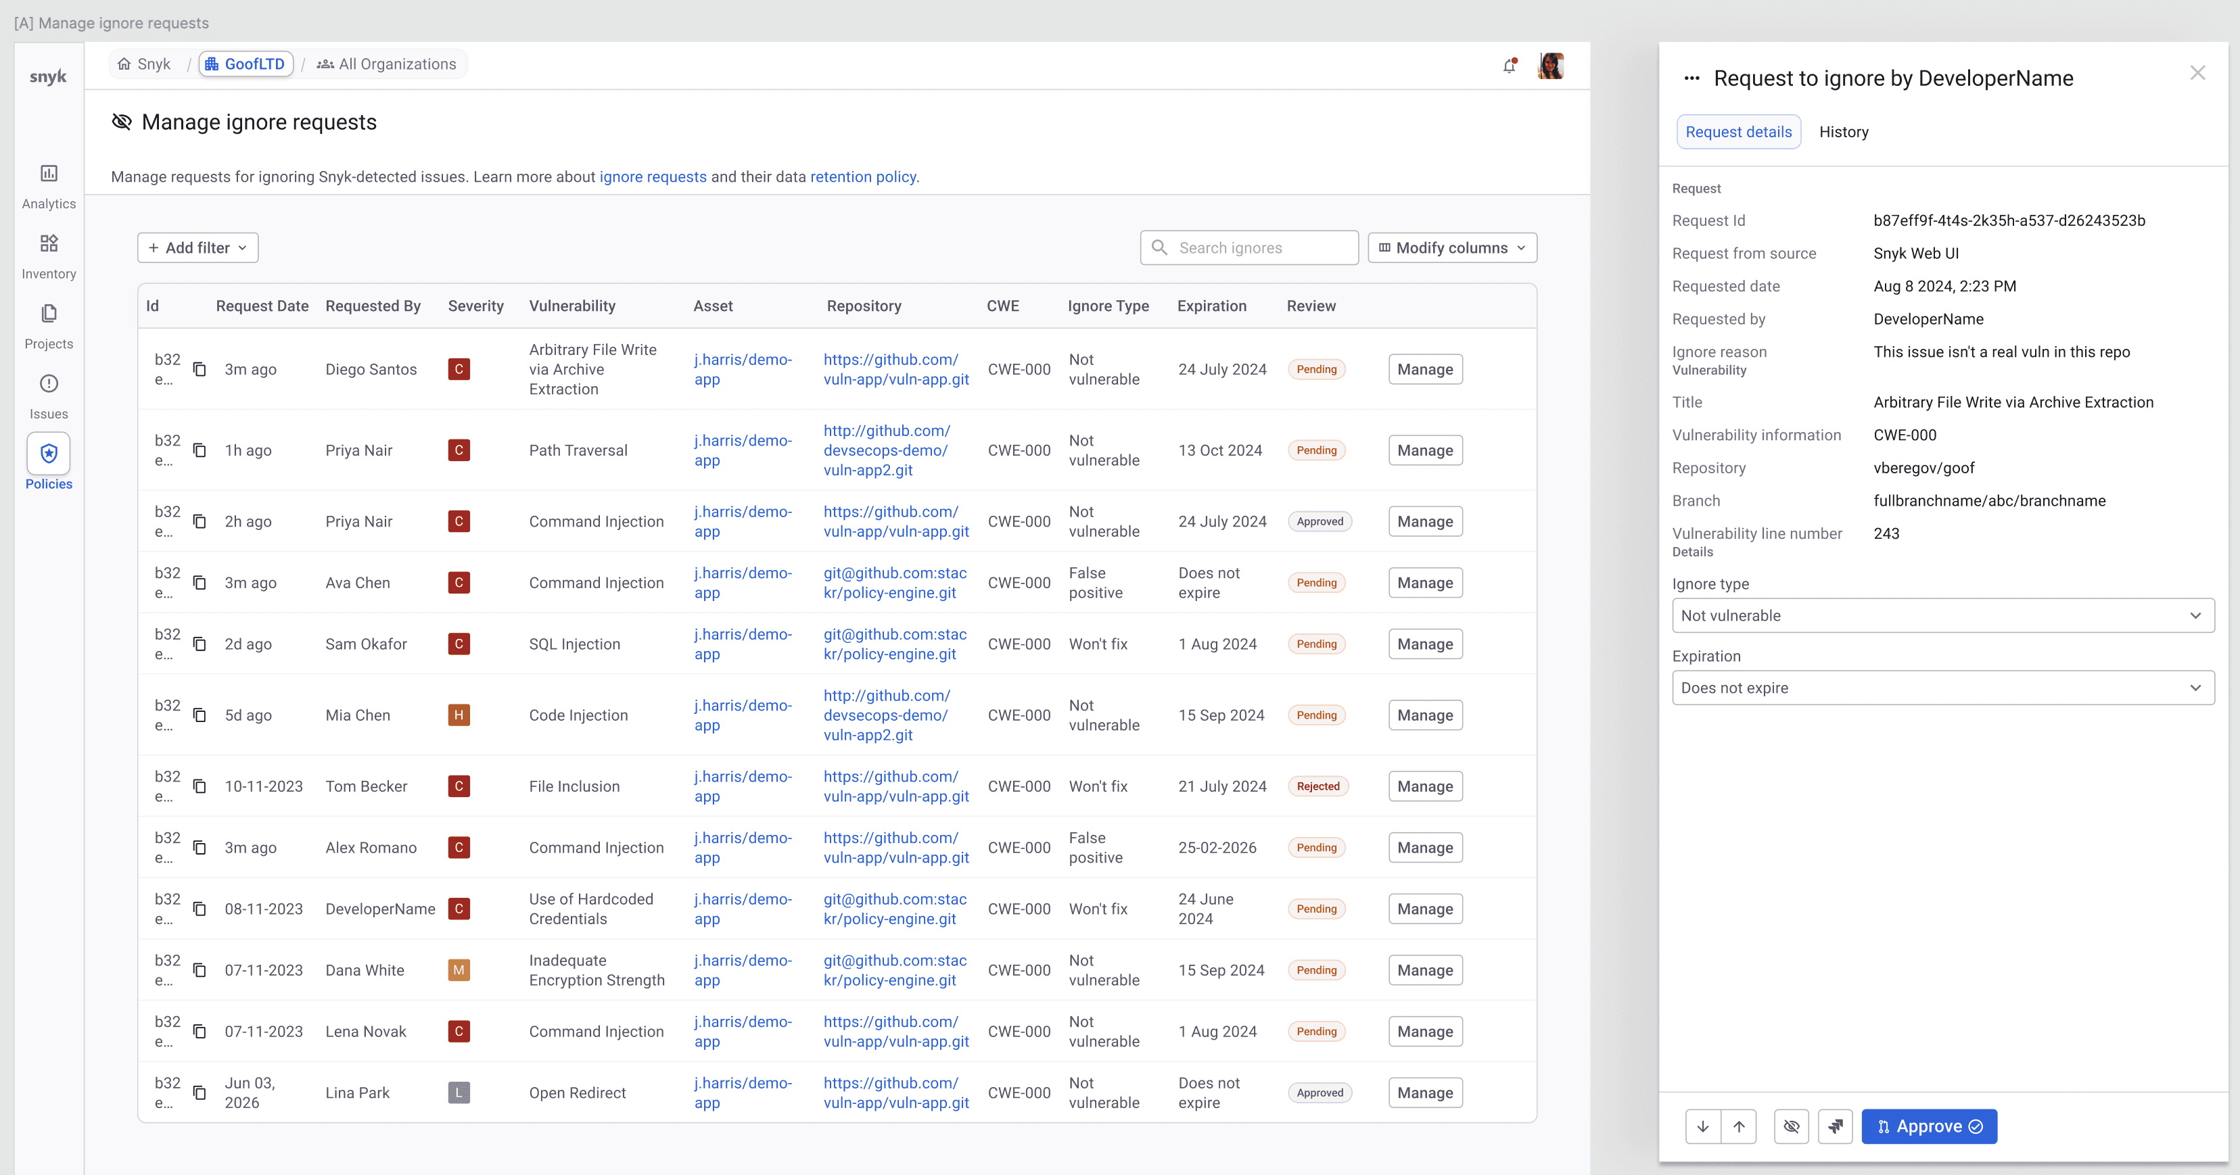Select the Request details tab
Image resolution: width=2240 pixels, height=1175 pixels.
(1738, 132)
